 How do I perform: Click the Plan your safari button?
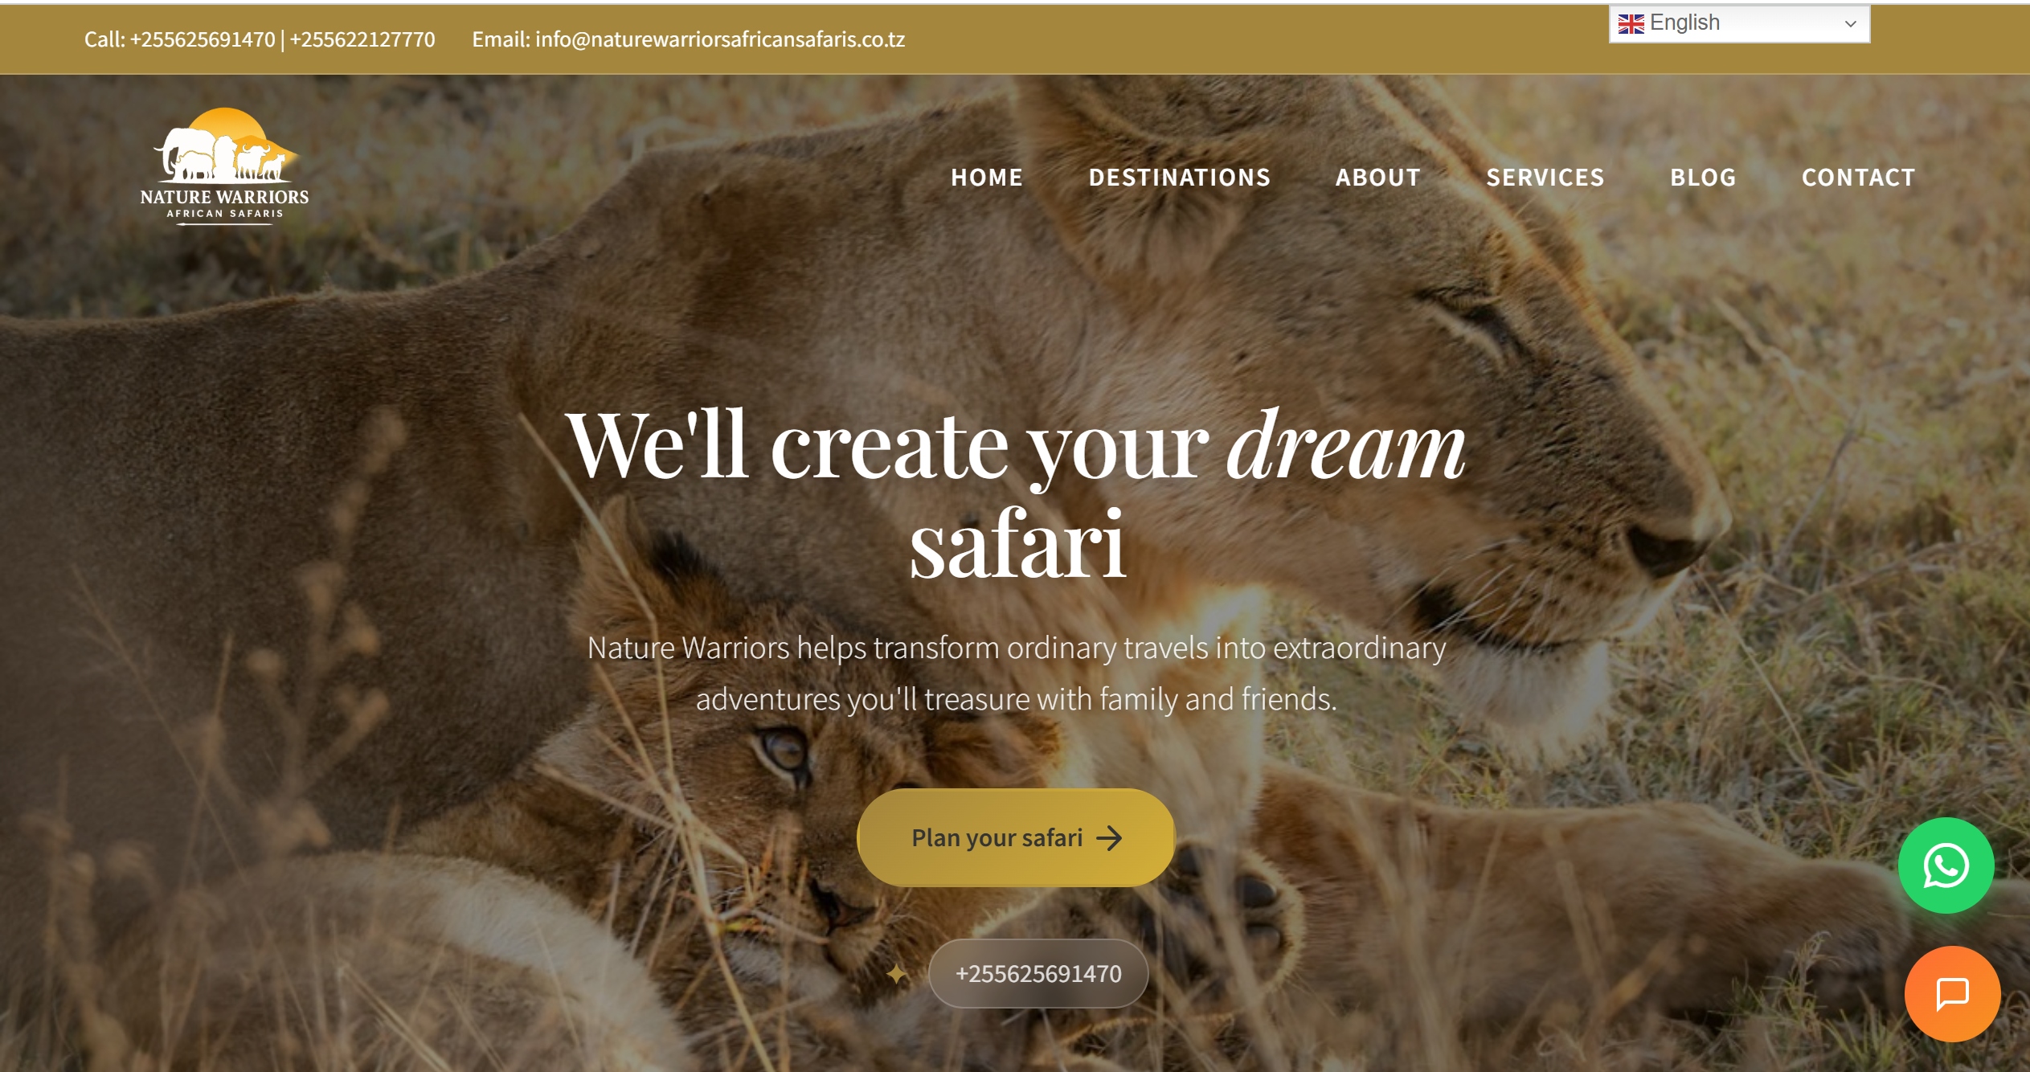[1016, 837]
